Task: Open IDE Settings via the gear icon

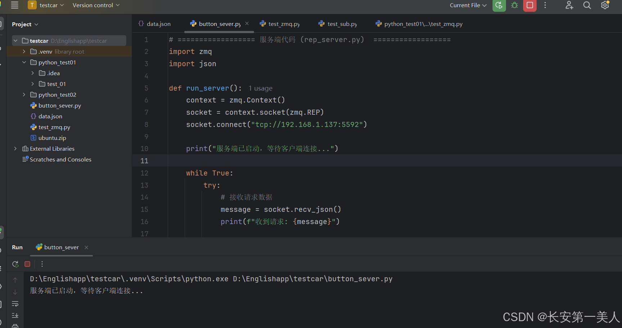Action: tap(605, 5)
